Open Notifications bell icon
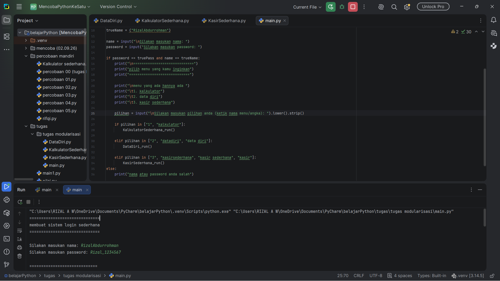Image resolution: width=500 pixels, height=281 pixels. pyautogui.click(x=493, y=20)
